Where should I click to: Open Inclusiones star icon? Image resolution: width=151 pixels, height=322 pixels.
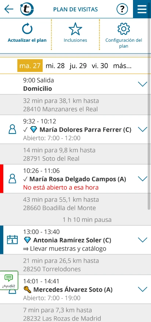pos(75,29)
